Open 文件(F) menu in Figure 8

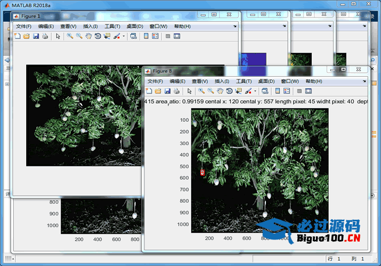(155, 81)
